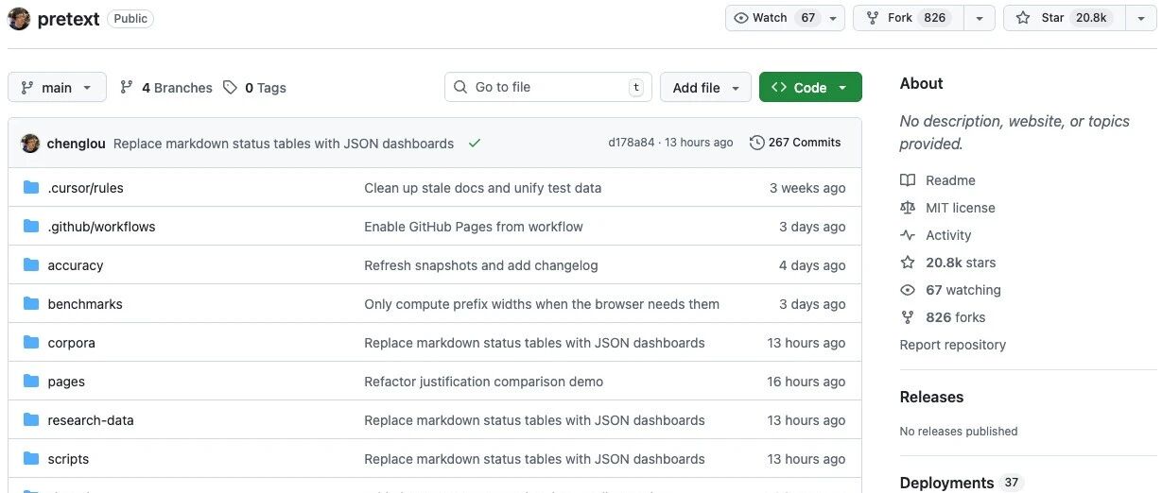
Task: Click the tag icon next to 0 Tags
Action: tap(230, 88)
